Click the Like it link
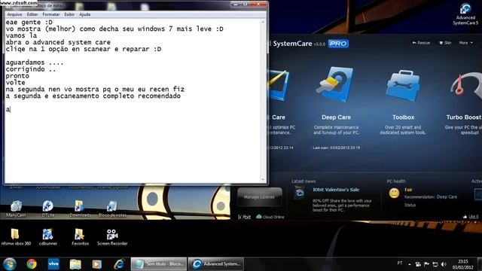Viewport: 482px width, 271px height. pyautogui.click(x=471, y=217)
